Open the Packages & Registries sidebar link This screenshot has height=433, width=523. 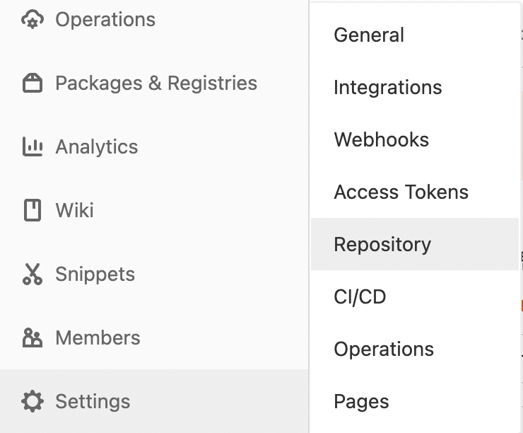(156, 83)
